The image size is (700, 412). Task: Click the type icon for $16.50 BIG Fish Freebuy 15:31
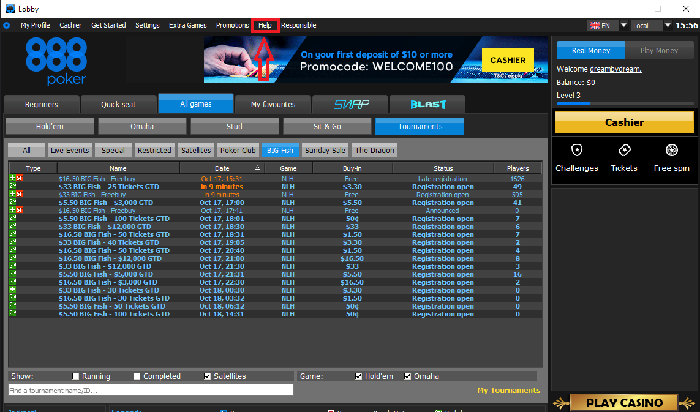(x=16, y=178)
